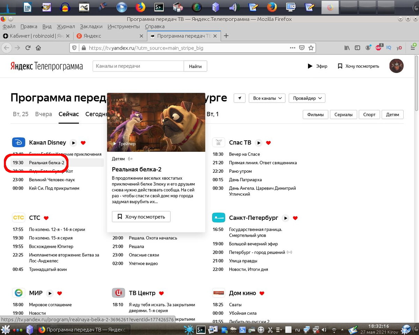419x335 pixels.
Task: Open the Инструменты menu
Action: click(124, 26)
